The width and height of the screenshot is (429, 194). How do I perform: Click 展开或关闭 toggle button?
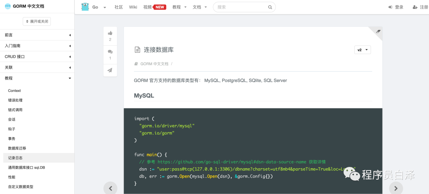coord(37,21)
